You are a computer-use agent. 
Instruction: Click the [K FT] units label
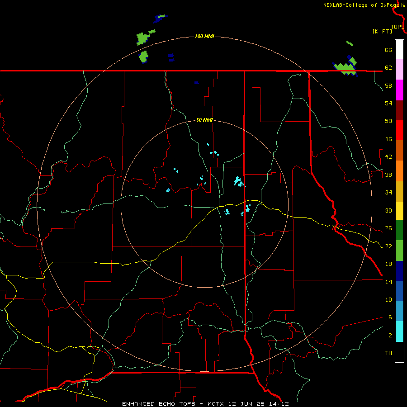coord(382,31)
